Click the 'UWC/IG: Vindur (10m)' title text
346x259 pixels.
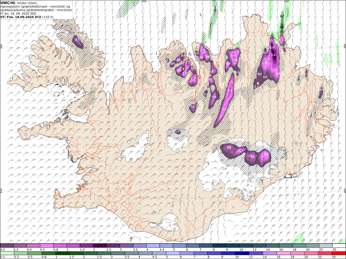coord(19,3)
